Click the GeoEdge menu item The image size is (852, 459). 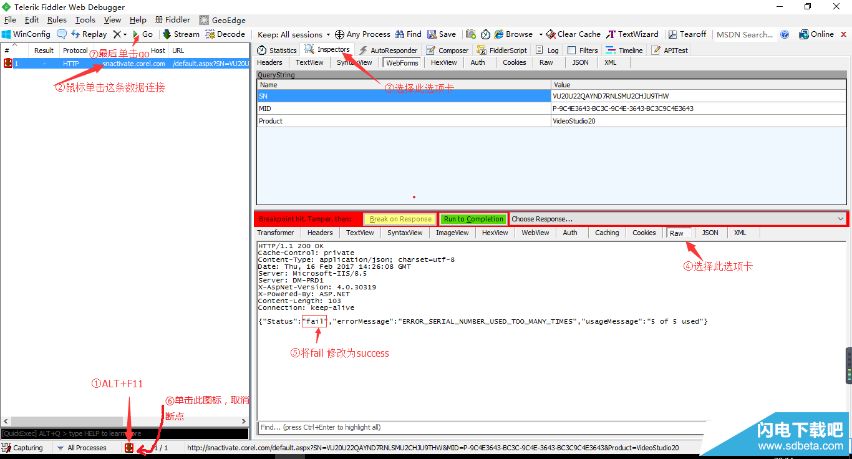222,20
